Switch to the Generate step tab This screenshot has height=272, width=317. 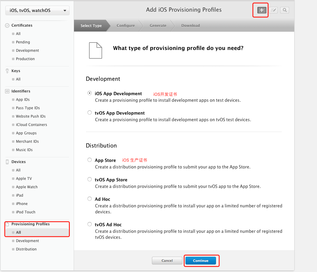point(158,26)
